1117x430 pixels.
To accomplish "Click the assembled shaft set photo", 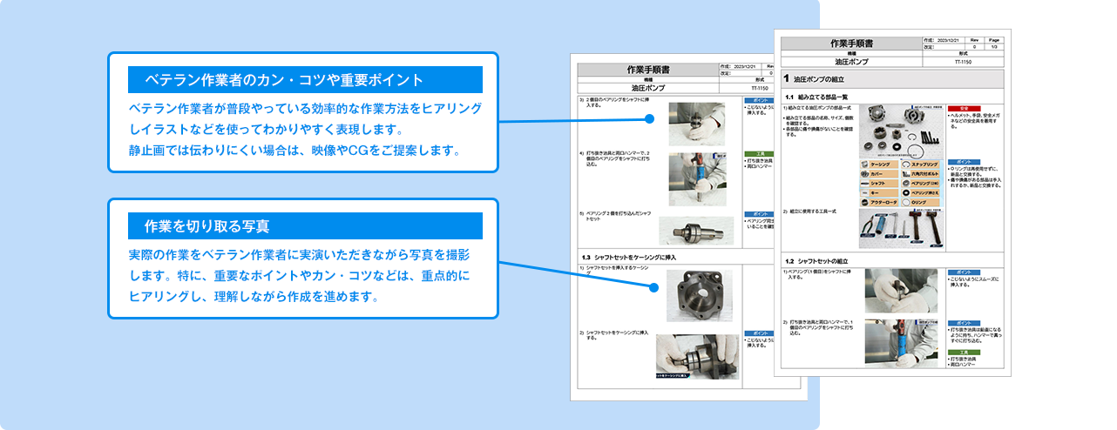I will pyautogui.click(x=696, y=230).
